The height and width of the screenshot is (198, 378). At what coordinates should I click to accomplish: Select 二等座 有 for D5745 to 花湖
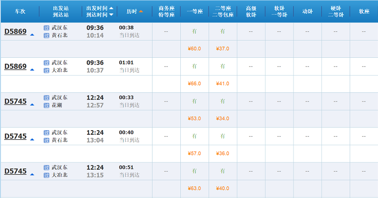pos(222,101)
